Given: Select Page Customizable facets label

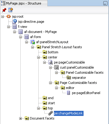Looking at the screenshot, I should (x=78, y=83).
